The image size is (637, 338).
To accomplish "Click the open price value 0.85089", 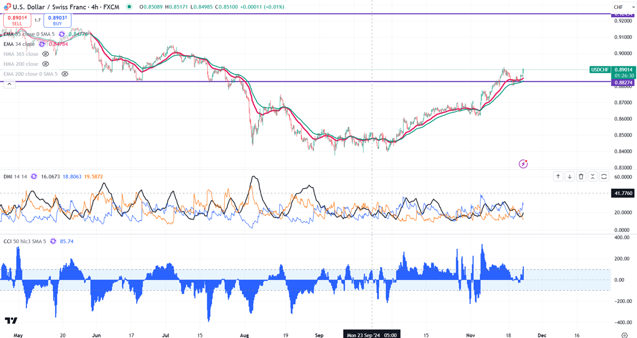I will pos(150,7).
